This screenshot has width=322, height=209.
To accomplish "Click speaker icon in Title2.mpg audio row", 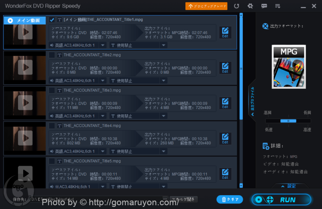I will 52,81.
